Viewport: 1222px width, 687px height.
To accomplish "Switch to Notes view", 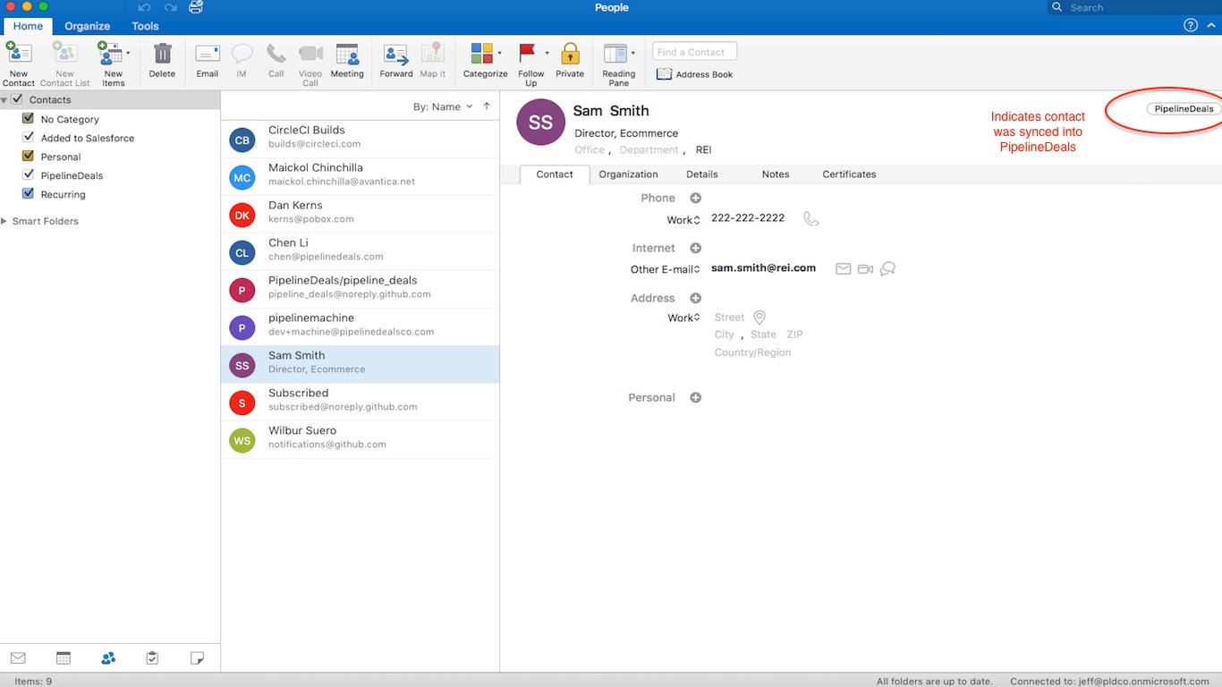I will click(198, 658).
